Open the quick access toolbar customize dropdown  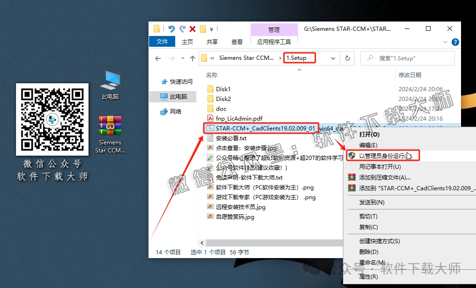coord(212,29)
